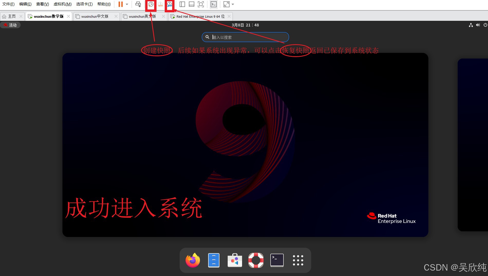Open the clock showing 3月8日 21:48

point(245,25)
